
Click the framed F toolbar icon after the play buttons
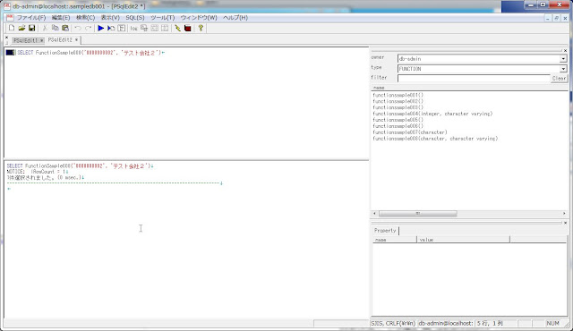coord(122,28)
